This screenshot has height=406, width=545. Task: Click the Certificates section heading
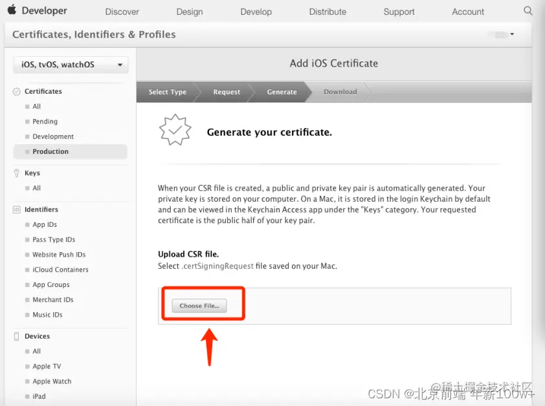(43, 91)
